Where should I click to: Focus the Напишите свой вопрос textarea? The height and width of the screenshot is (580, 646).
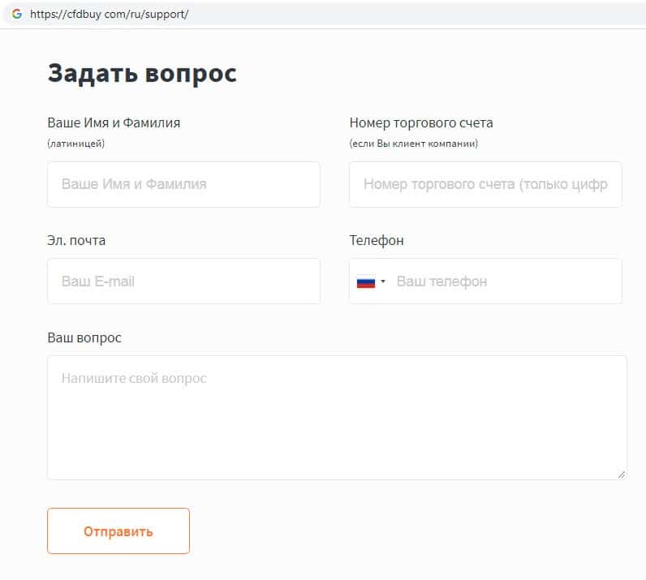tap(337, 418)
